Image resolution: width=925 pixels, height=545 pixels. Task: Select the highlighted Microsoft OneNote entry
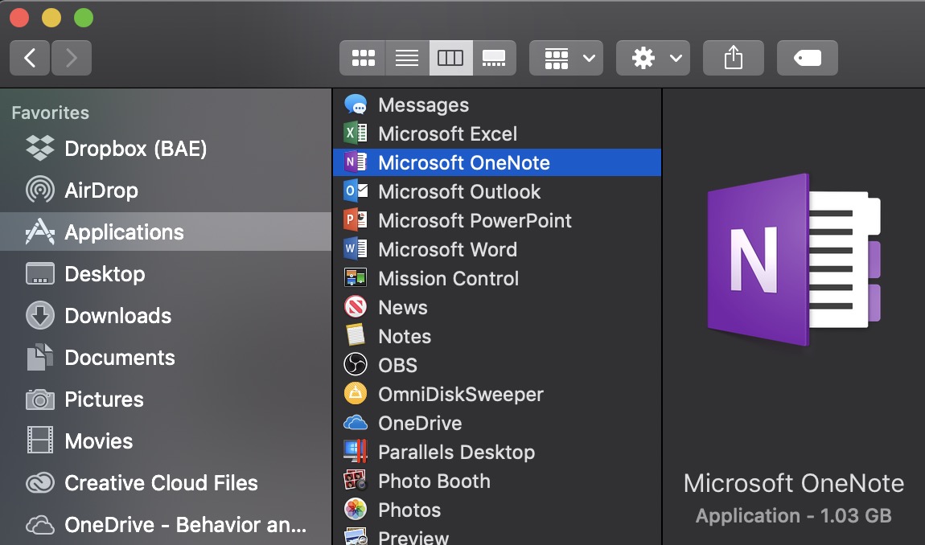tap(497, 162)
